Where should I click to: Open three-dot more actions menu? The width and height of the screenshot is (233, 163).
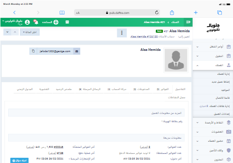[x=121, y=33]
